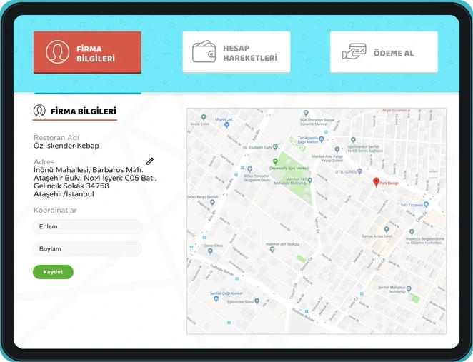Click the user profile icon in red tab

pyautogui.click(x=57, y=52)
